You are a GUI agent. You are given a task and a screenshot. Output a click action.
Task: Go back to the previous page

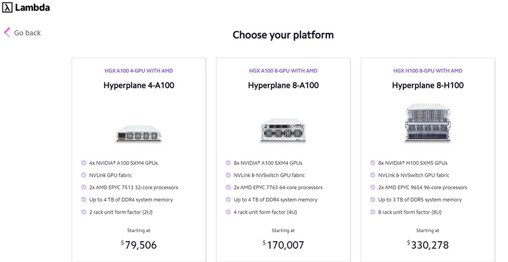coord(22,33)
